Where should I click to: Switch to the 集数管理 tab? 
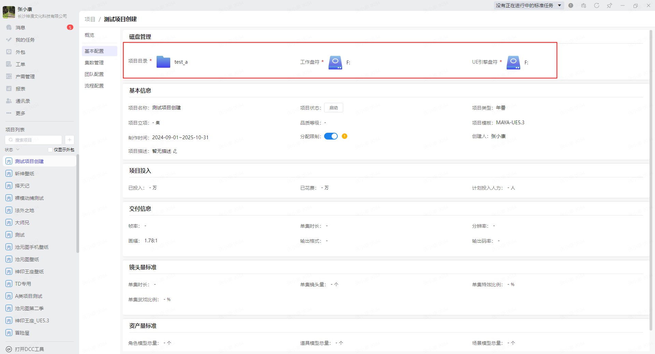[94, 63]
